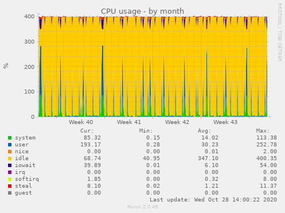This screenshot has height=213, width=285.
Task: Click the 'Week 43' axis label
Action: pos(225,122)
